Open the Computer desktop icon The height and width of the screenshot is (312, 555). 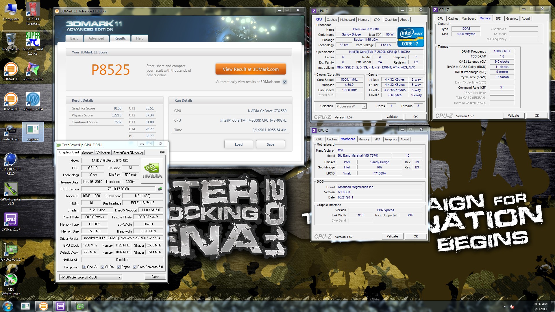[11, 12]
